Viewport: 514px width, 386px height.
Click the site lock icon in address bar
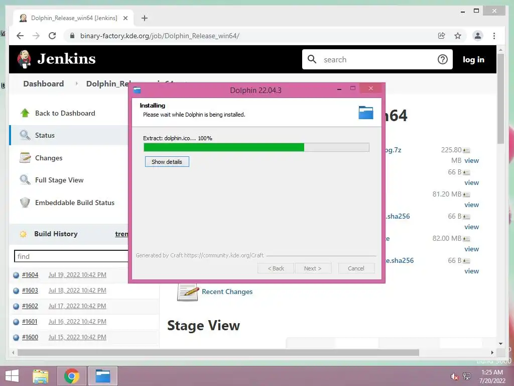(x=72, y=36)
